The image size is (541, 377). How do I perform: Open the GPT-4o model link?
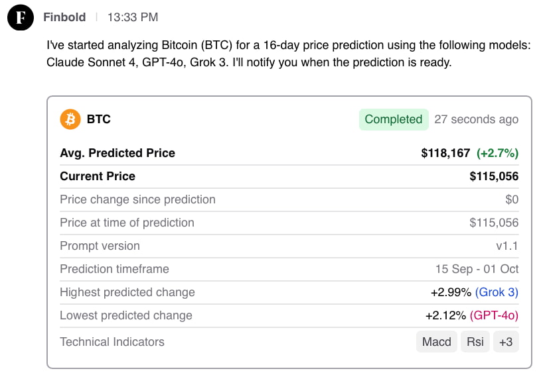click(494, 315)
